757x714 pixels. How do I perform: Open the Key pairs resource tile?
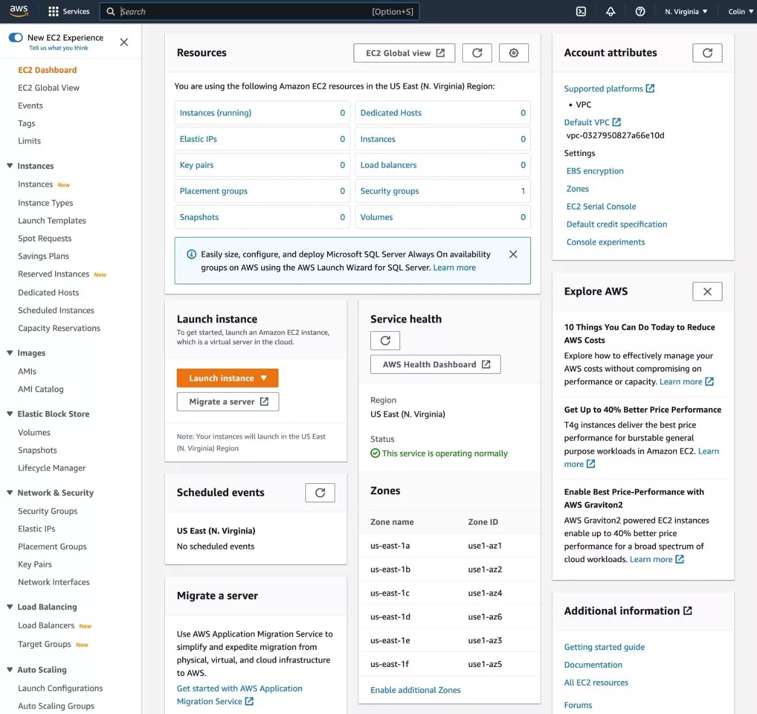pyautogui.click(x=262, y=165)
